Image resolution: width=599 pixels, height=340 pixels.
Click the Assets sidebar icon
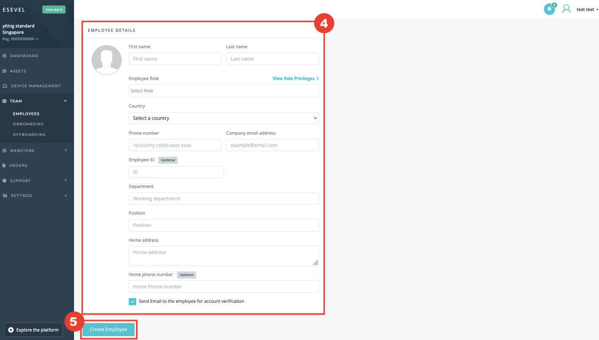(5, 71)
